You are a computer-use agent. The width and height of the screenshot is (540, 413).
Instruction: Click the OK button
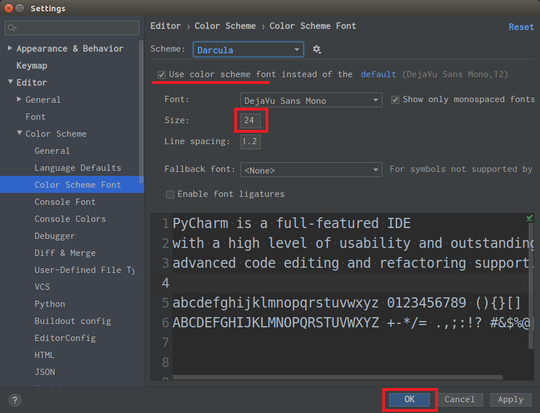tap(410, 399)
